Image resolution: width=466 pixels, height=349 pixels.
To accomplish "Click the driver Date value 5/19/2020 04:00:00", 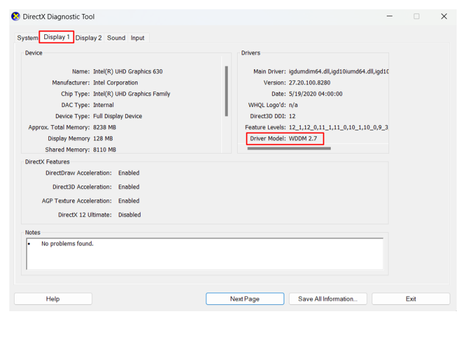I will [316, 94].
